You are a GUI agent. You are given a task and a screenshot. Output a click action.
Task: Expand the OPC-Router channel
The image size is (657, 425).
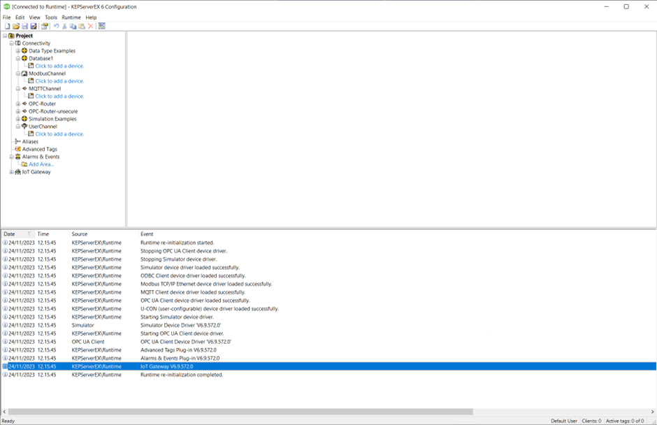coord(18,103)
